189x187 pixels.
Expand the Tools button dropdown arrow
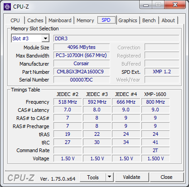point(110,177)
